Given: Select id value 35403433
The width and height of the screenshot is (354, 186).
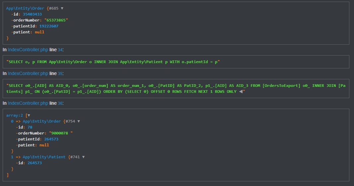Looking at the screenshot, I should tap(32, 14).
